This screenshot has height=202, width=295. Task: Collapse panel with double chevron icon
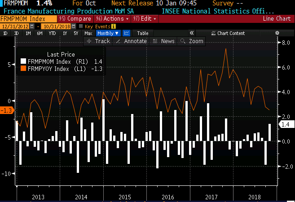192,33
